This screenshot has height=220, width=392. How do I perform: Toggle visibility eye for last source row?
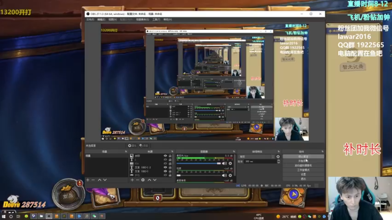165,175
